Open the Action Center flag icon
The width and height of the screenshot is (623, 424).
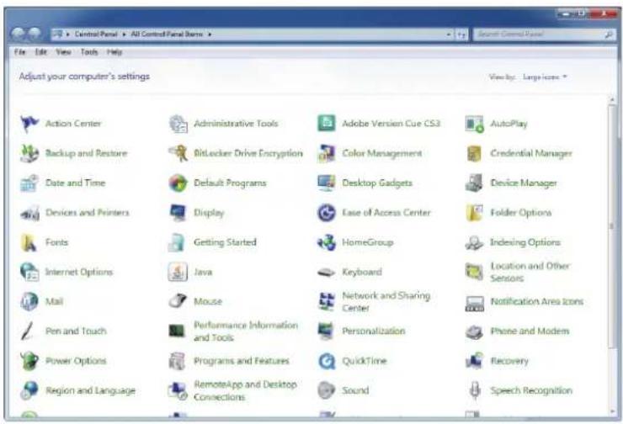(x=29, y=124)
